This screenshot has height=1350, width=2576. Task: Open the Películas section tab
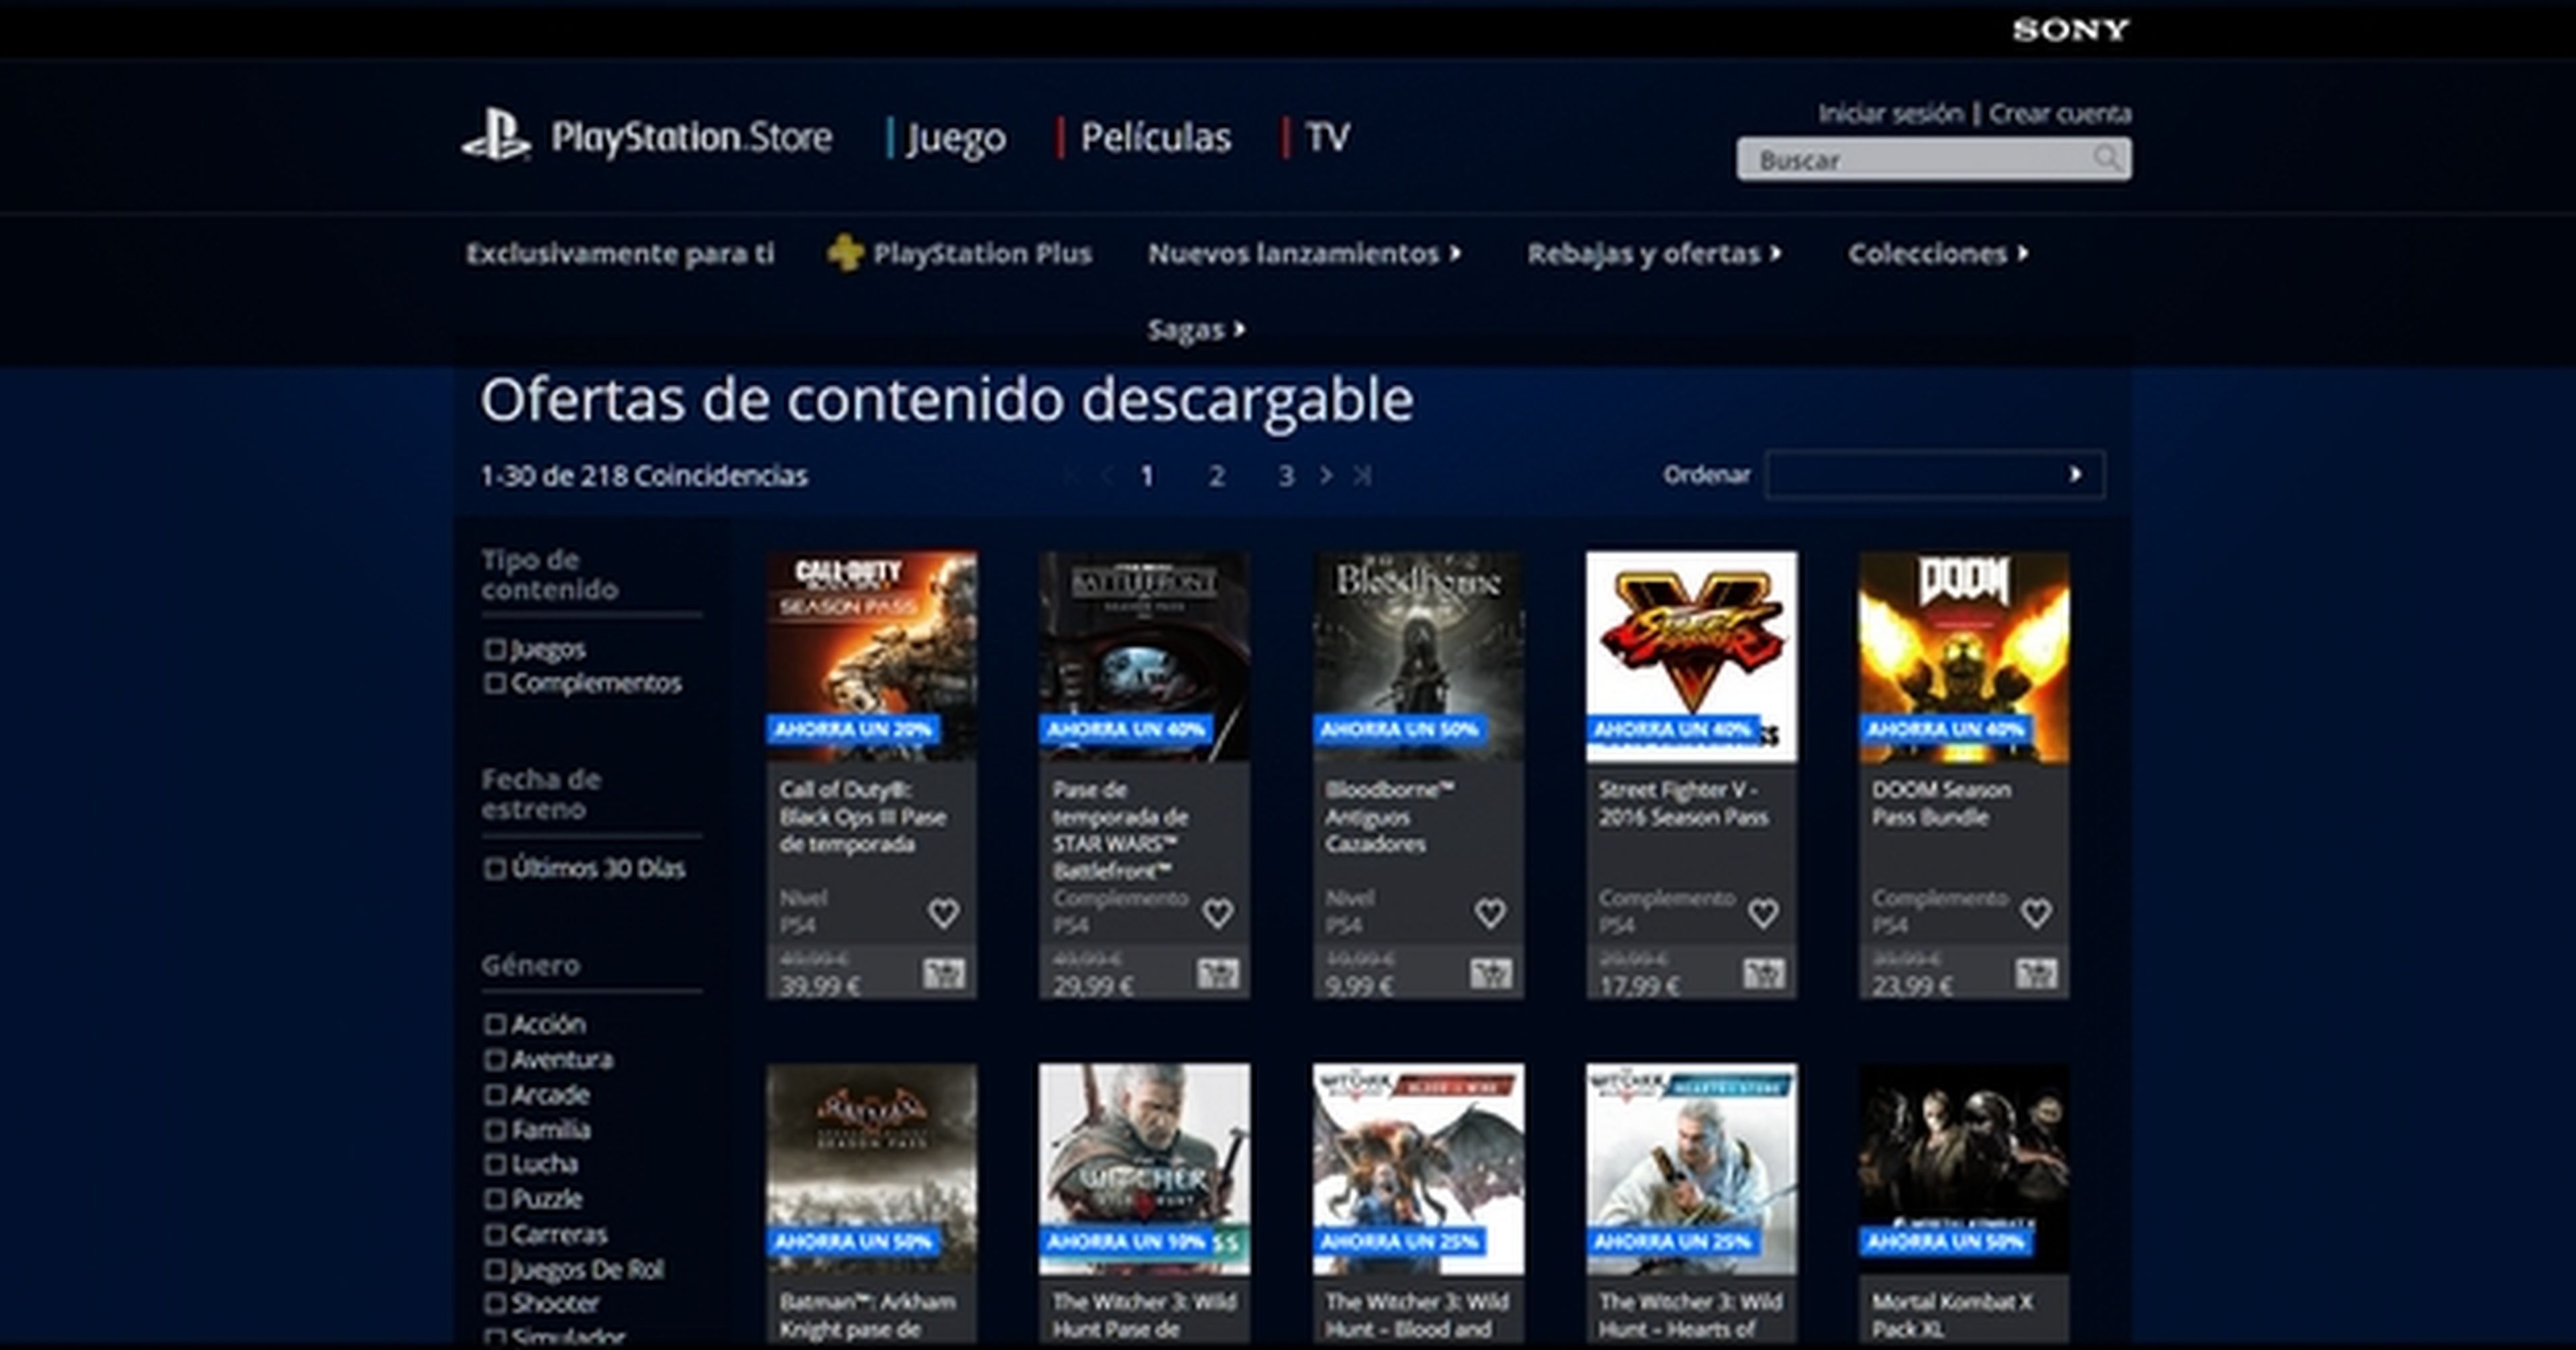[x=1155, y=137]
